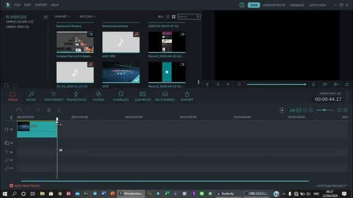Viewport: 353px width, 198px height.
Task: Zoom out the timeline
Action: (305, 110)
